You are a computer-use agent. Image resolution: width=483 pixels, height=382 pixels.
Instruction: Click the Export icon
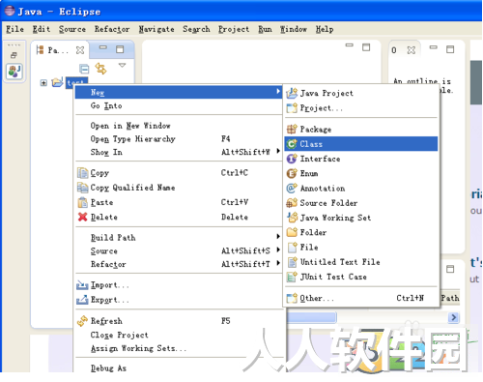(x=82, y=300)
